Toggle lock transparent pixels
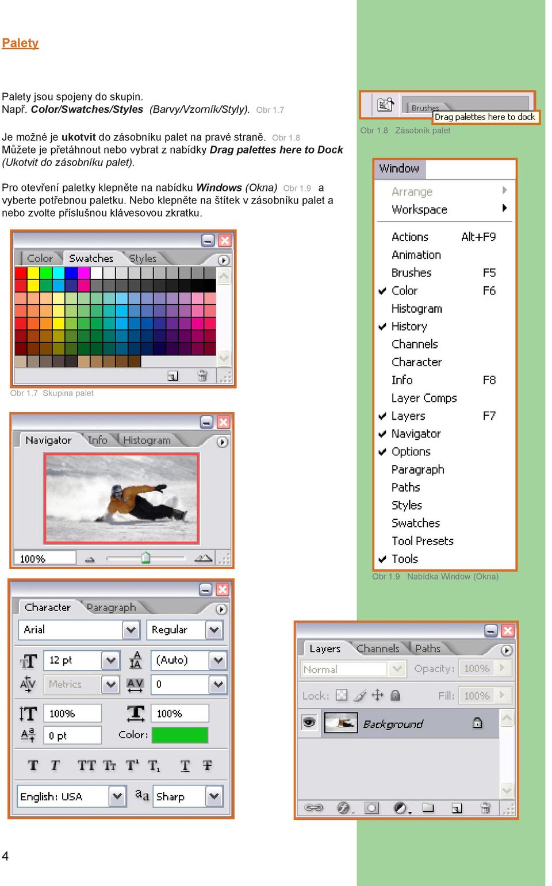The height and width of the screenshot is (886, 552). tap(342, 695)
